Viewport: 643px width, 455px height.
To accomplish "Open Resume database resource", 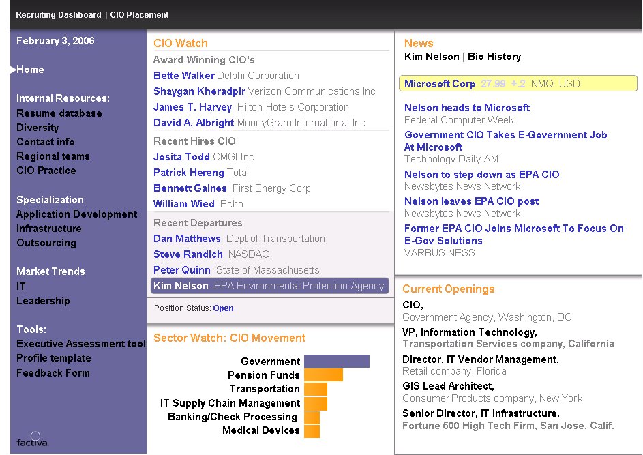I will (59, 113).
